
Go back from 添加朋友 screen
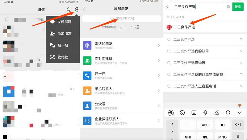coord(84,9)
